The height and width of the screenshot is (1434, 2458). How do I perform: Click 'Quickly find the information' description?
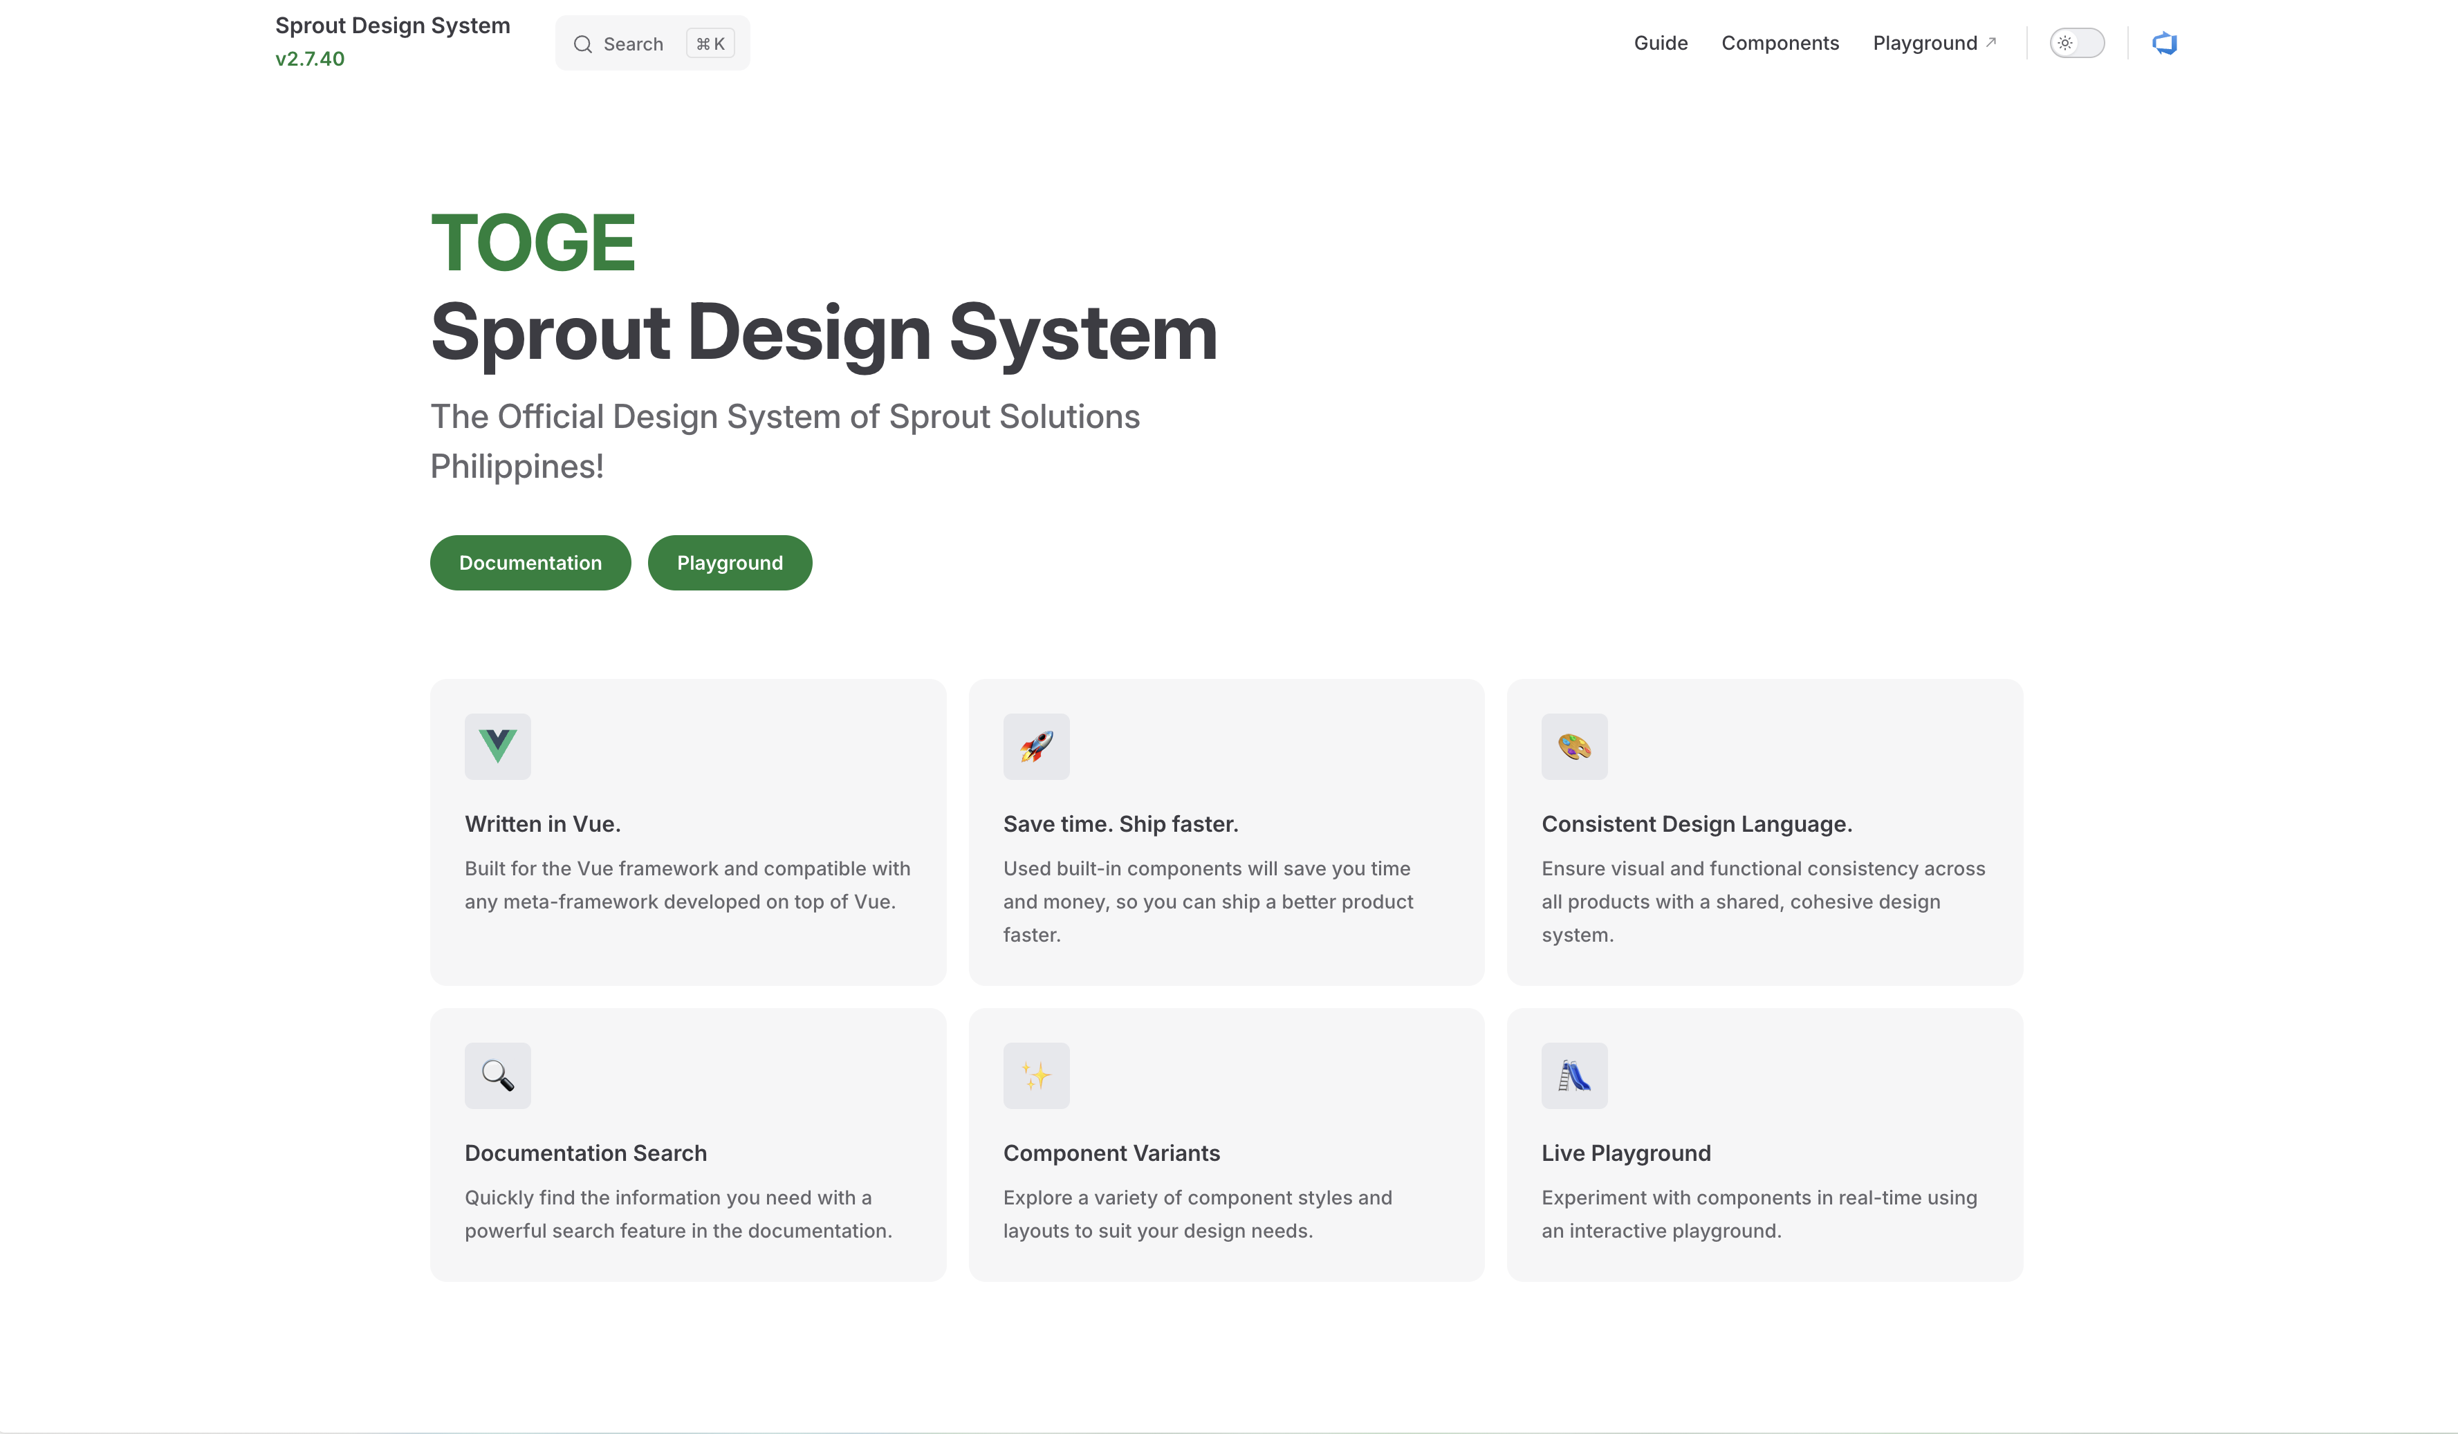point(678,1213)
